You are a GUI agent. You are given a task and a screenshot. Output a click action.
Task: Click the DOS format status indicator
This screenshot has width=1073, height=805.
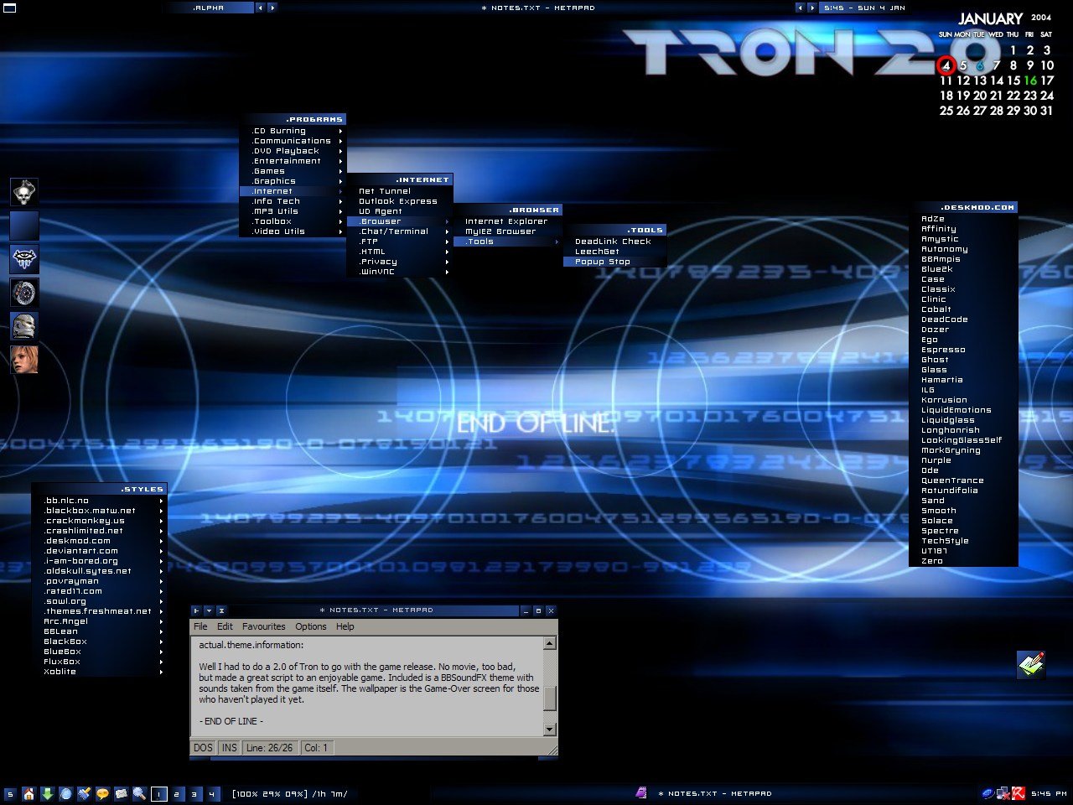tap(203, 747)
